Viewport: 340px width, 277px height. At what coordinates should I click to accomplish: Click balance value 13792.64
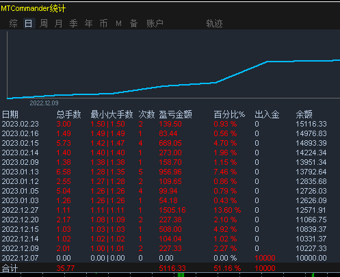(311, 172)
